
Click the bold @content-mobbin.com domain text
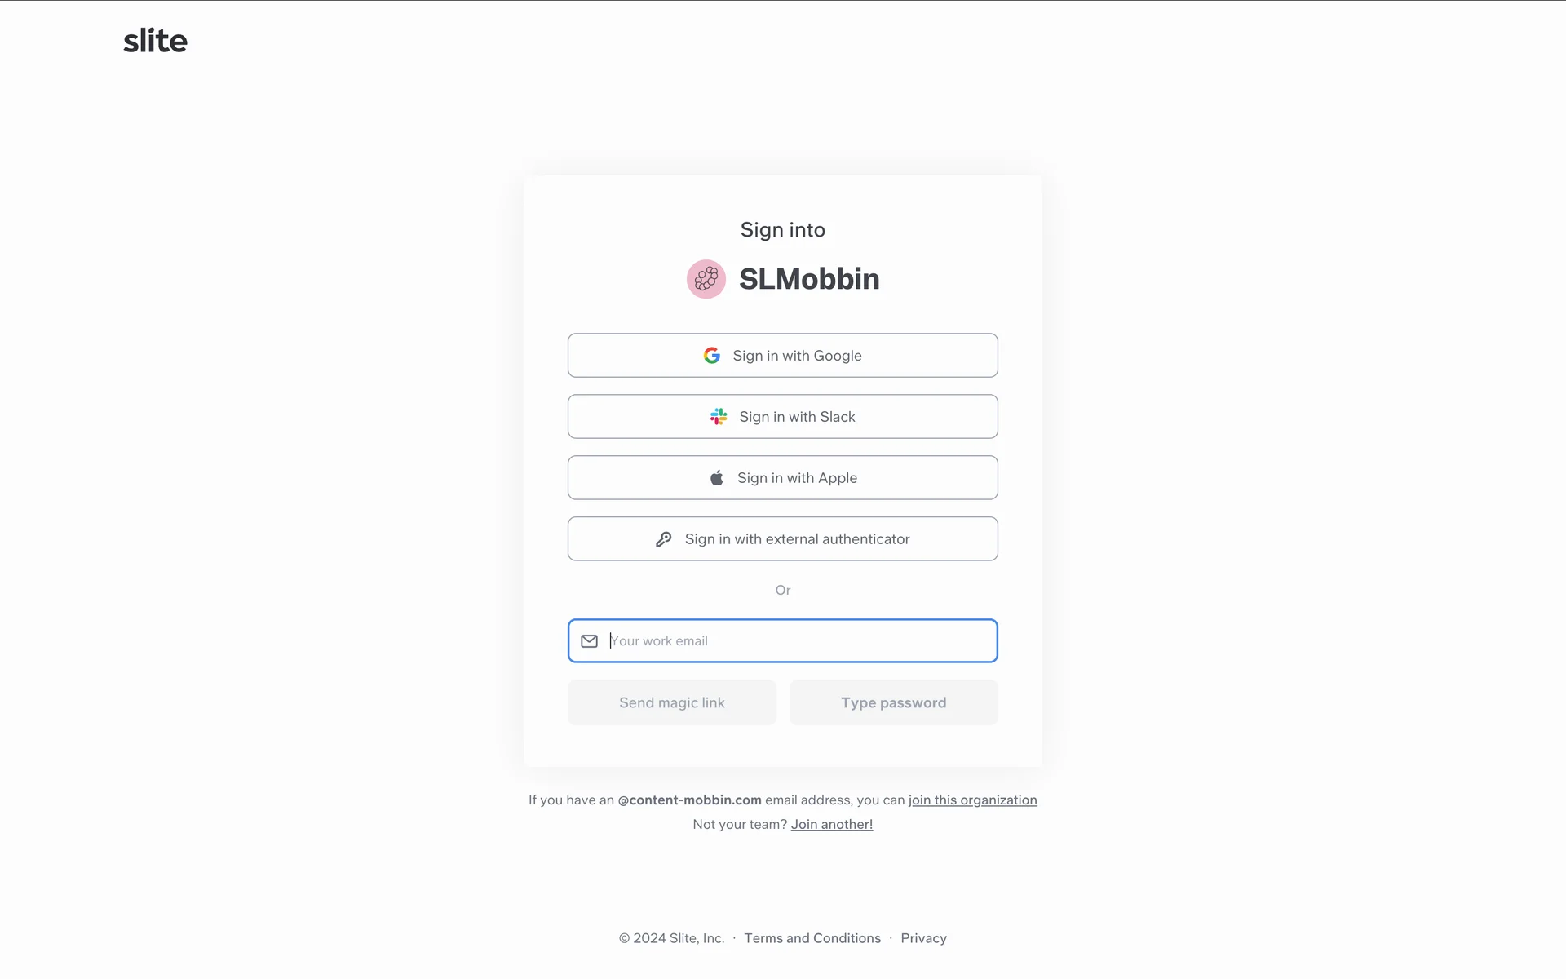point(690,800)
